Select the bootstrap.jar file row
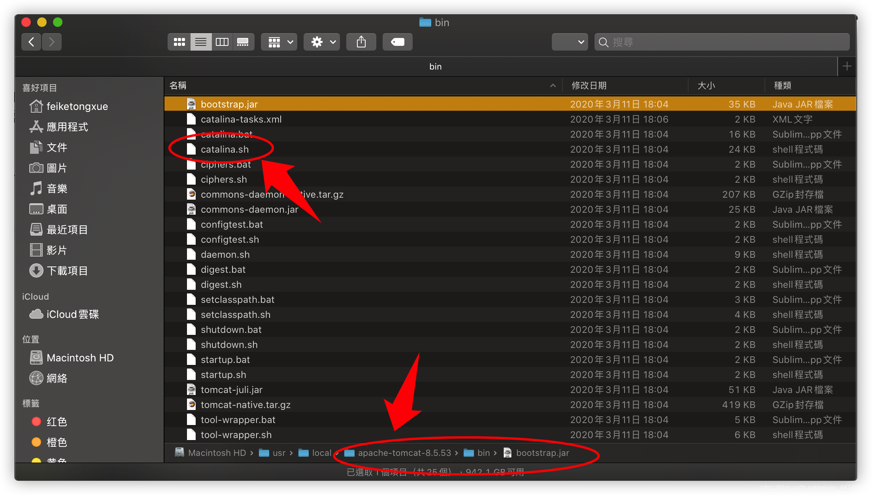Image resolution: width=872 pixels, height=495 pixels. tap(510, 104)
